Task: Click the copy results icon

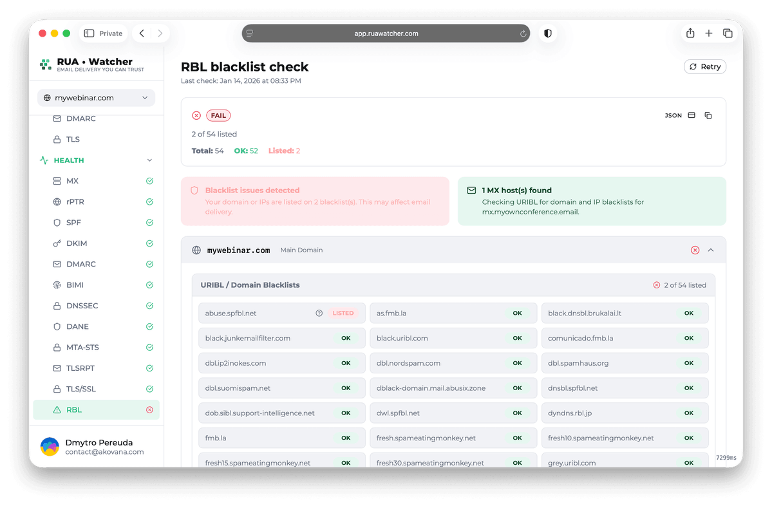Action: pyautogui.click(x=708, y=115)
